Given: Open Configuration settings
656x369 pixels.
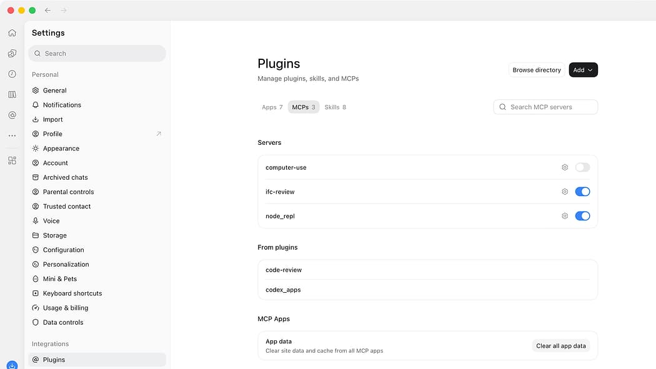Looking at the screenshot, I should point(97,250).
